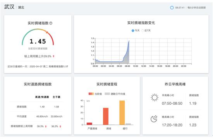This screenshot has height=140, width=213.
Task: Click the red up arrow beside 39.3%
Action: tap(46, 126)
